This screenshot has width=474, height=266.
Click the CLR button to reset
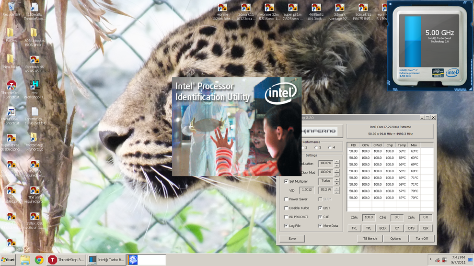coord(425,228)
